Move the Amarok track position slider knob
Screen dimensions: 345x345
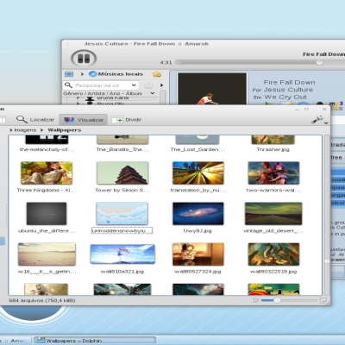319,62
